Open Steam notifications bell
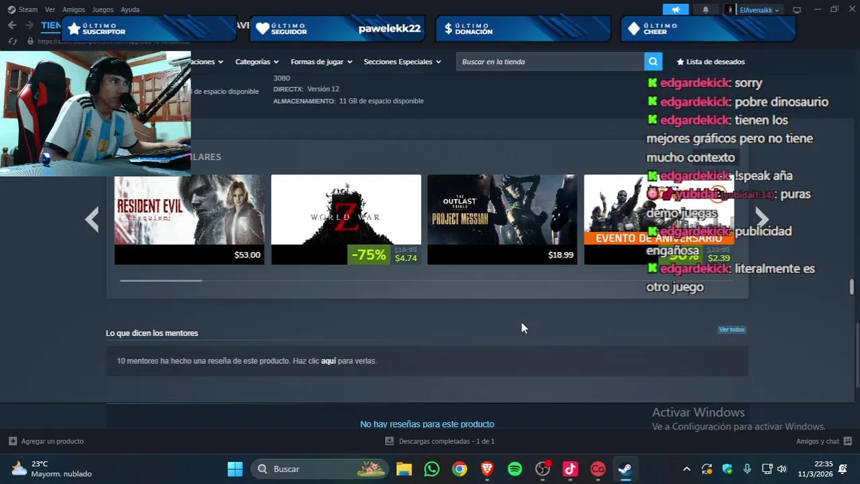 [705, 9]
